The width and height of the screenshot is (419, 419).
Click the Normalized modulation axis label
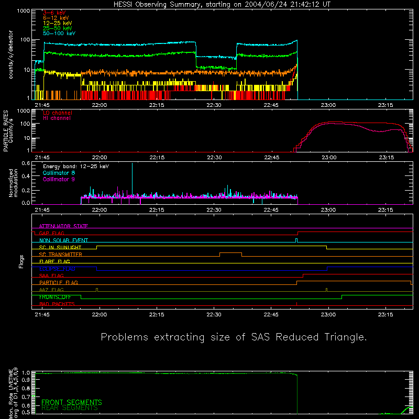tap(13, 183)
